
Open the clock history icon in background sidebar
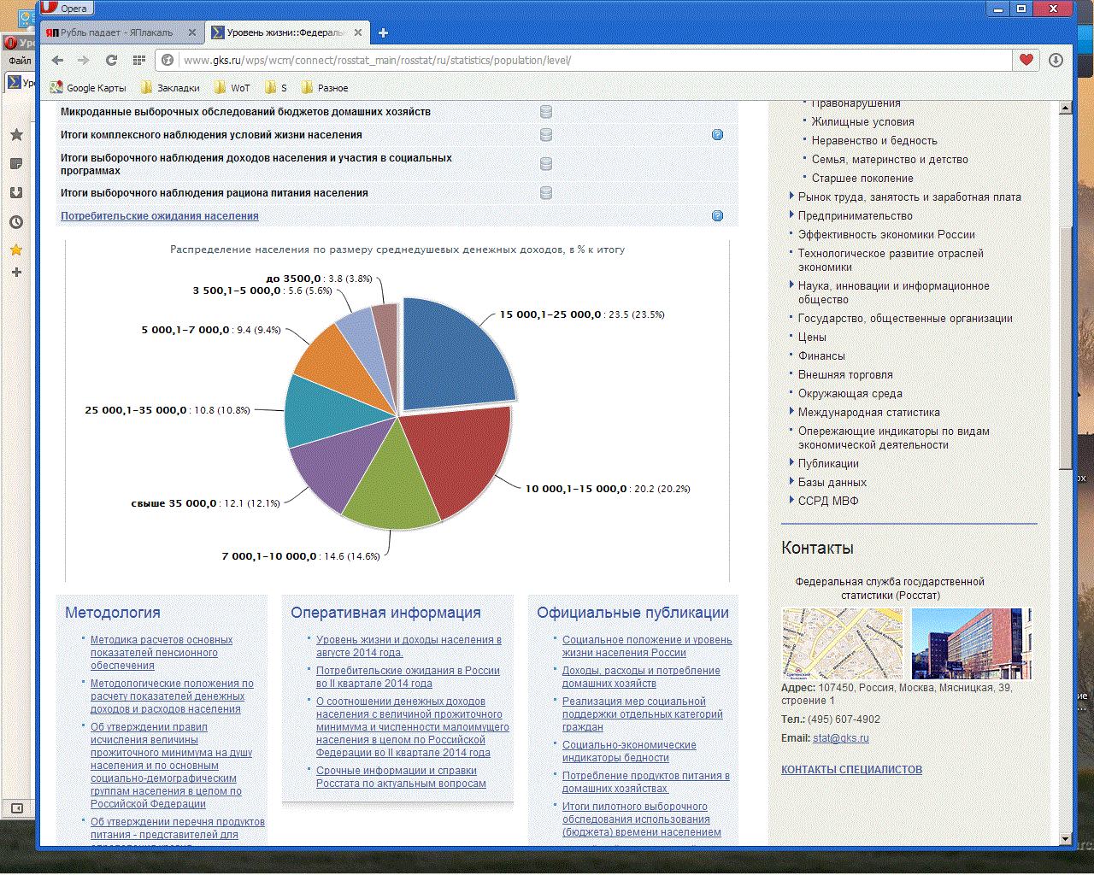coord(16,222)
